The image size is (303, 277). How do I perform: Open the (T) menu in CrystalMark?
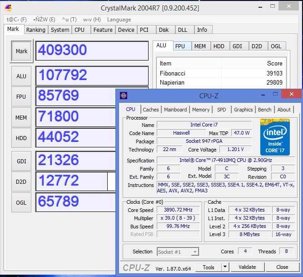[x=70, y=20]
